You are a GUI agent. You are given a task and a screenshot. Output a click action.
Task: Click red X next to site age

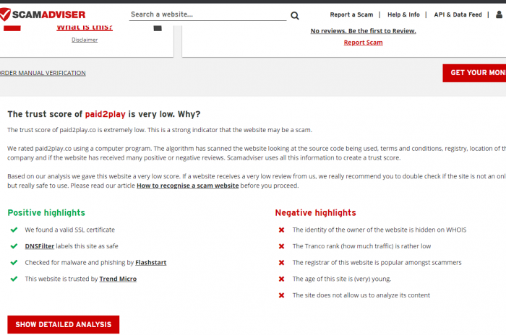[x=281, y=279]
